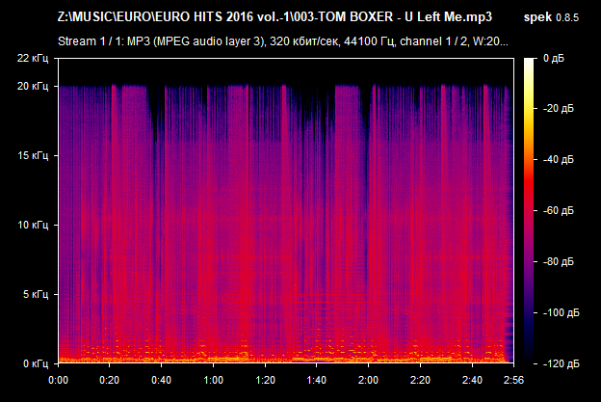This screenshot has width=601, height=402.
Task: Click the 15 кГц frequency axis label
Action: 33,155
